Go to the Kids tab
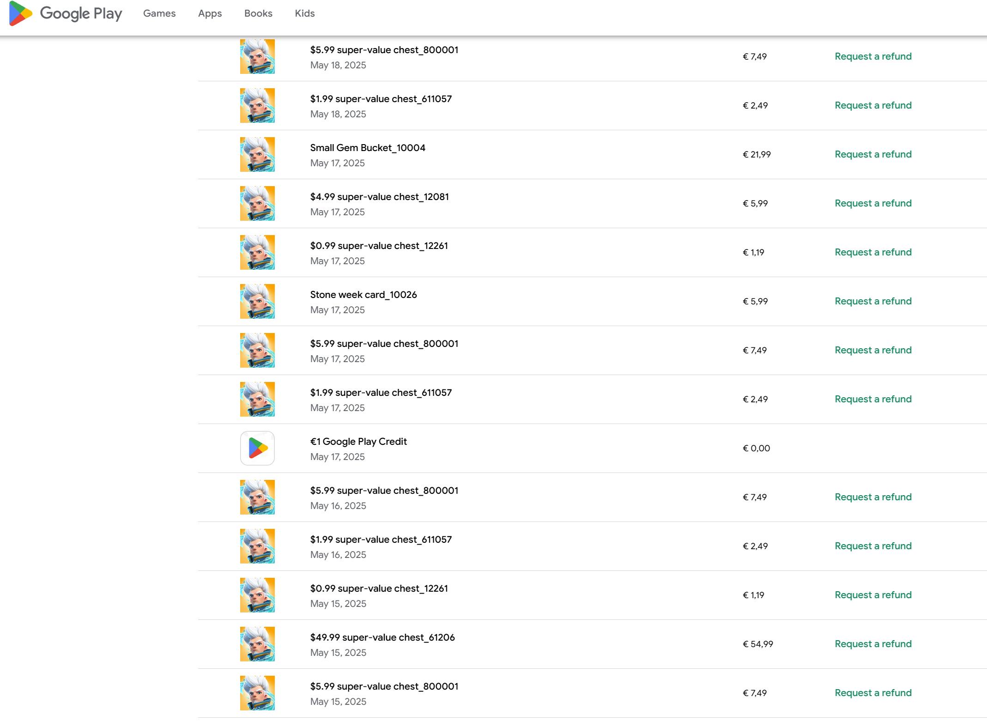 [x=305, y=13]
